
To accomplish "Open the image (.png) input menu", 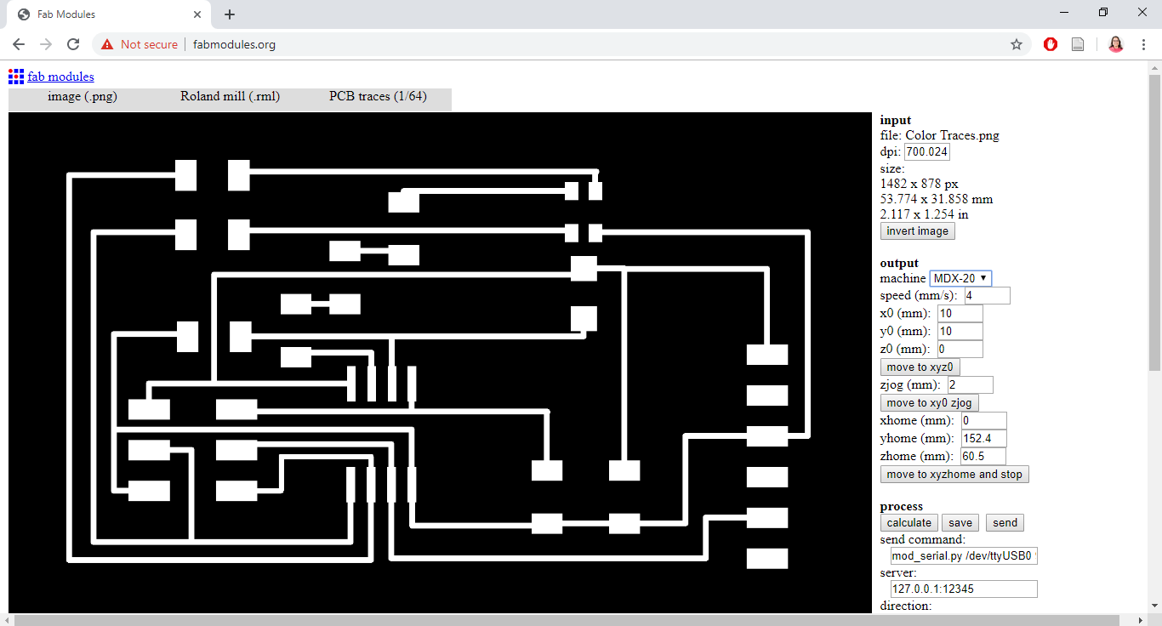I will [x=83, y=96].
